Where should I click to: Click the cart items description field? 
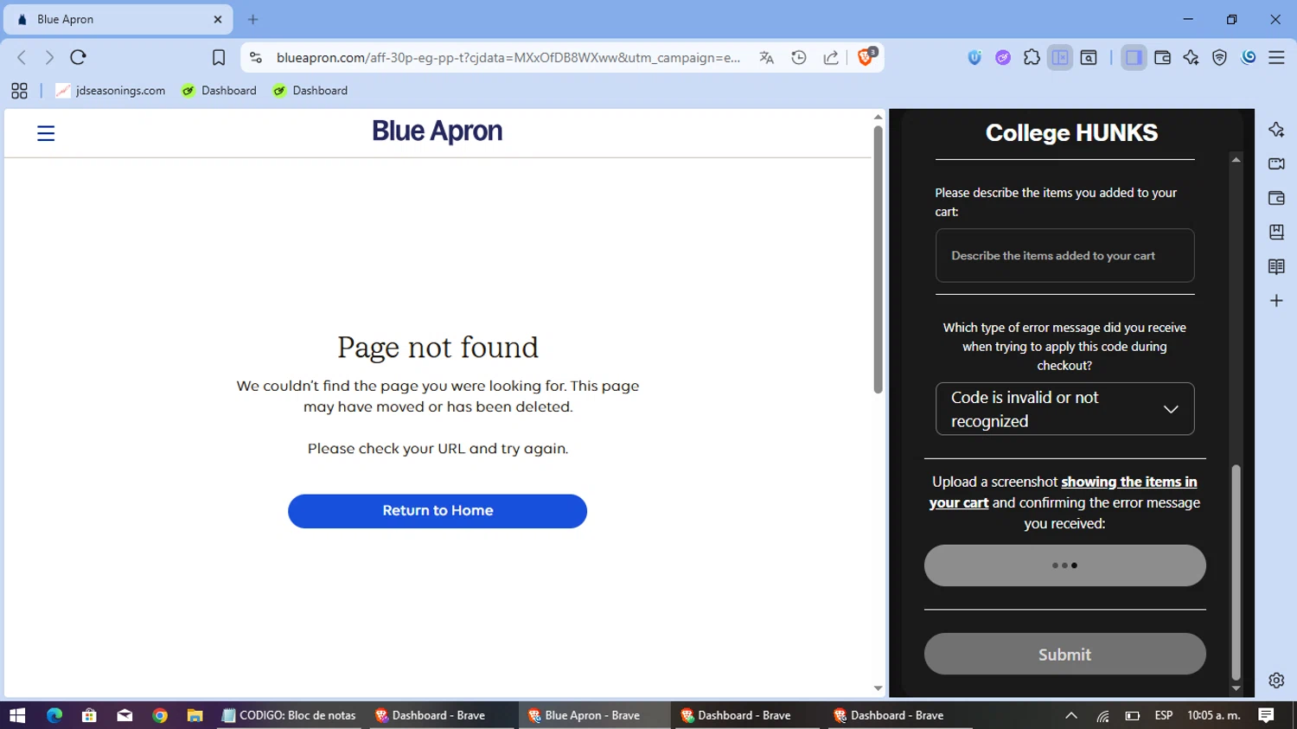point(1064,255)
